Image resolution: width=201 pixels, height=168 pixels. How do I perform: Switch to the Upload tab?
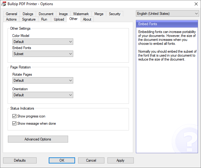coord(59,19)
